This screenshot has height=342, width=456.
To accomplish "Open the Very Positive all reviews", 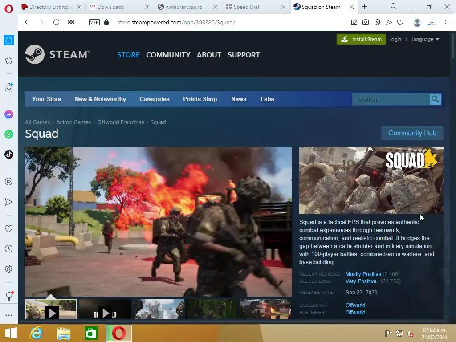I will click(x=361, y=281).
